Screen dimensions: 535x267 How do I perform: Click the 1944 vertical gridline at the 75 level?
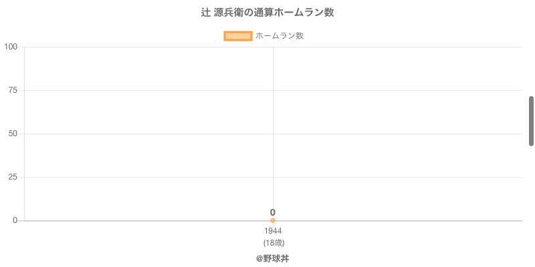point(273,90)
